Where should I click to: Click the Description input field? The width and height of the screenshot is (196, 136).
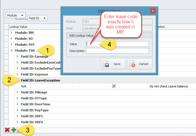[117, 51]
